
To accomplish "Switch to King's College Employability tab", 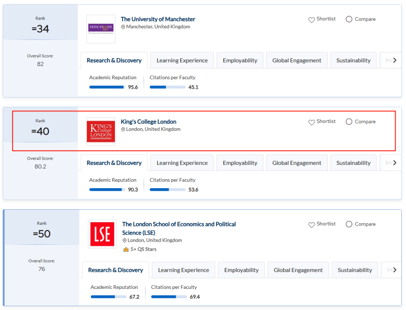I will click(240, 163).
